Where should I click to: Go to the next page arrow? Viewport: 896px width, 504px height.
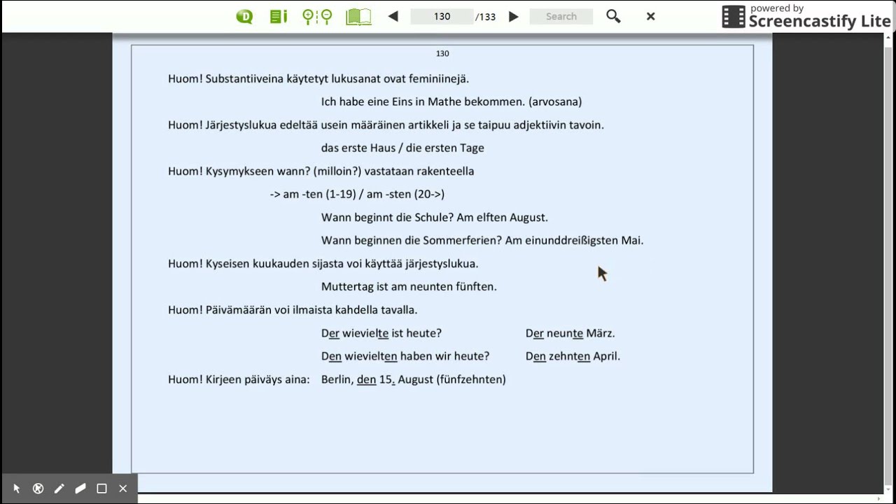[x=514, y=16]
